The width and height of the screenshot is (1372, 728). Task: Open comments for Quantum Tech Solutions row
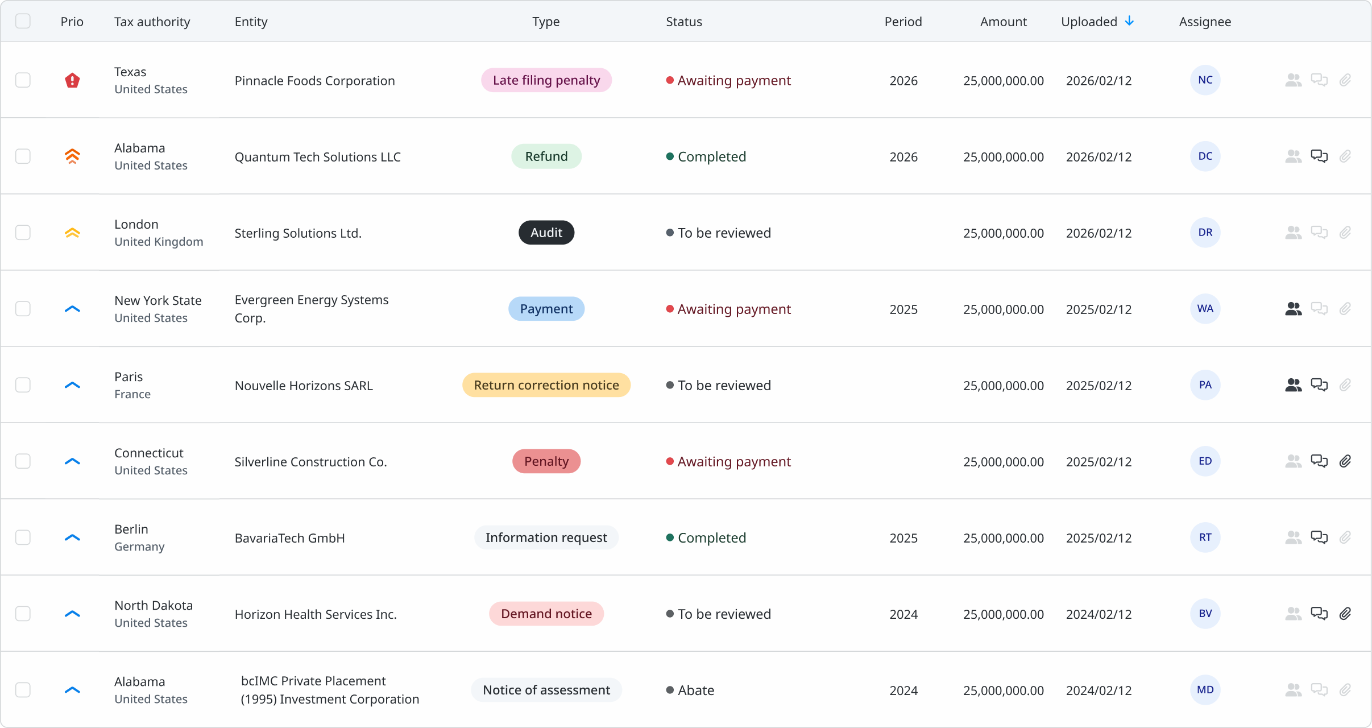pyautogui.click(x=1319, y=156)
